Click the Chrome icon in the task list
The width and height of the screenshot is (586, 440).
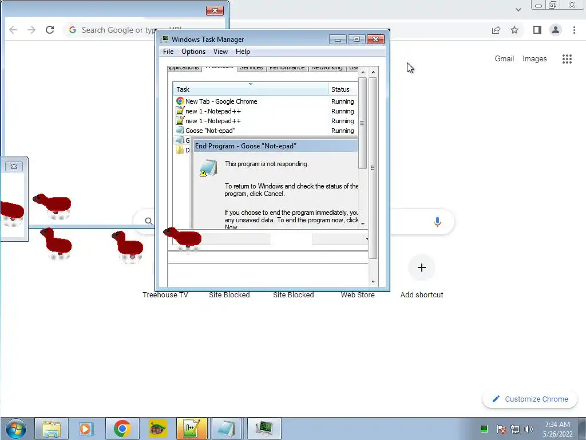tap(180, 101)
